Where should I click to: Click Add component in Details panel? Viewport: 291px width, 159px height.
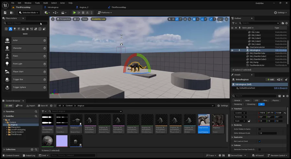[x=271, y=80]
